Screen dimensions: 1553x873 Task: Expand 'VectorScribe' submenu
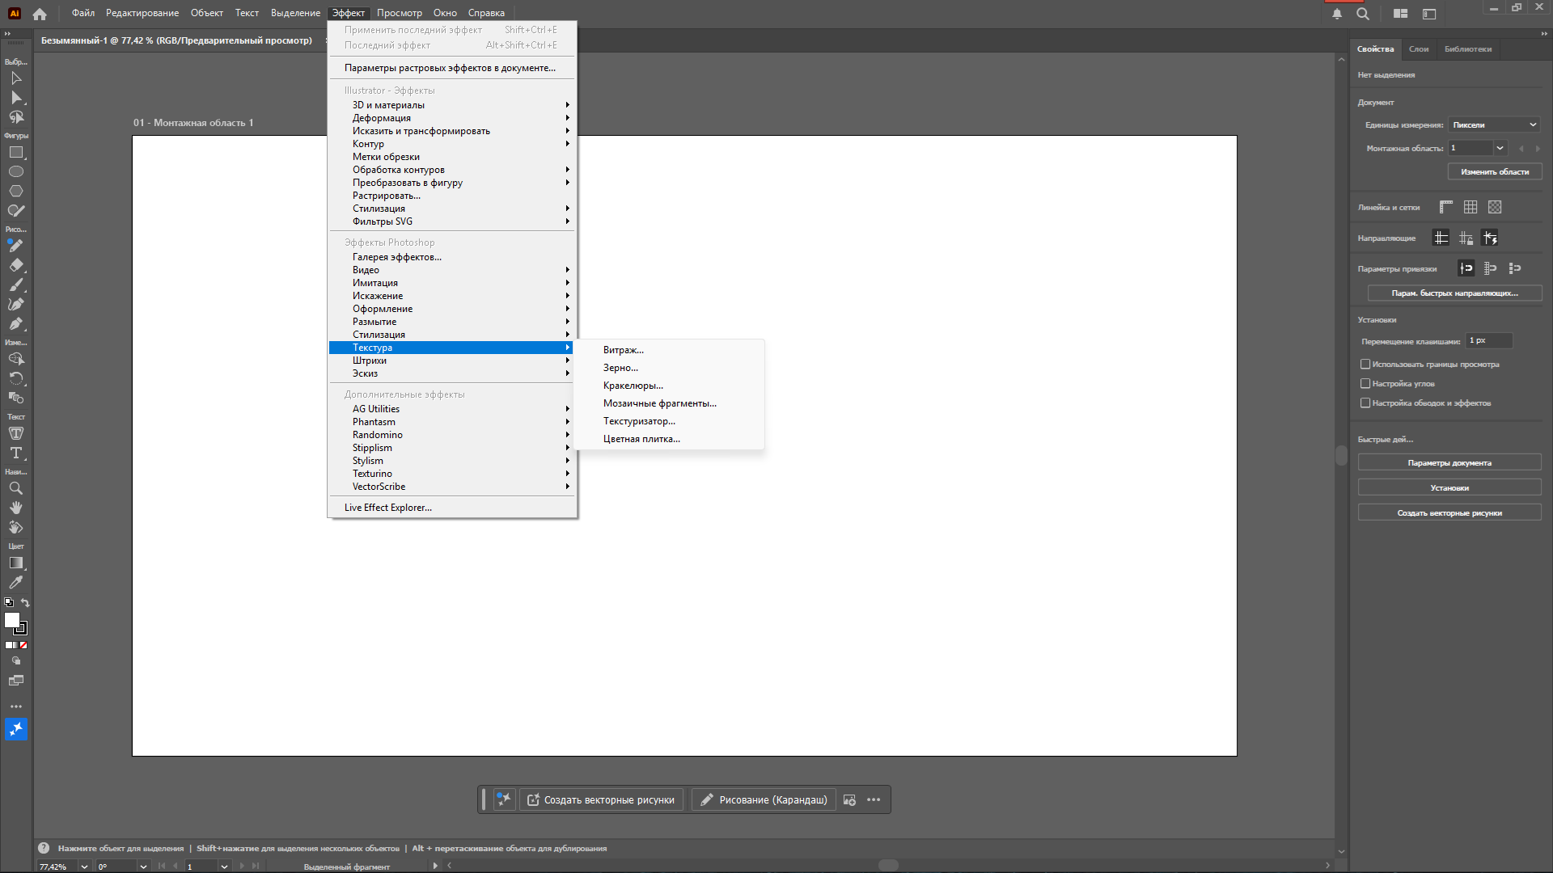452,487
